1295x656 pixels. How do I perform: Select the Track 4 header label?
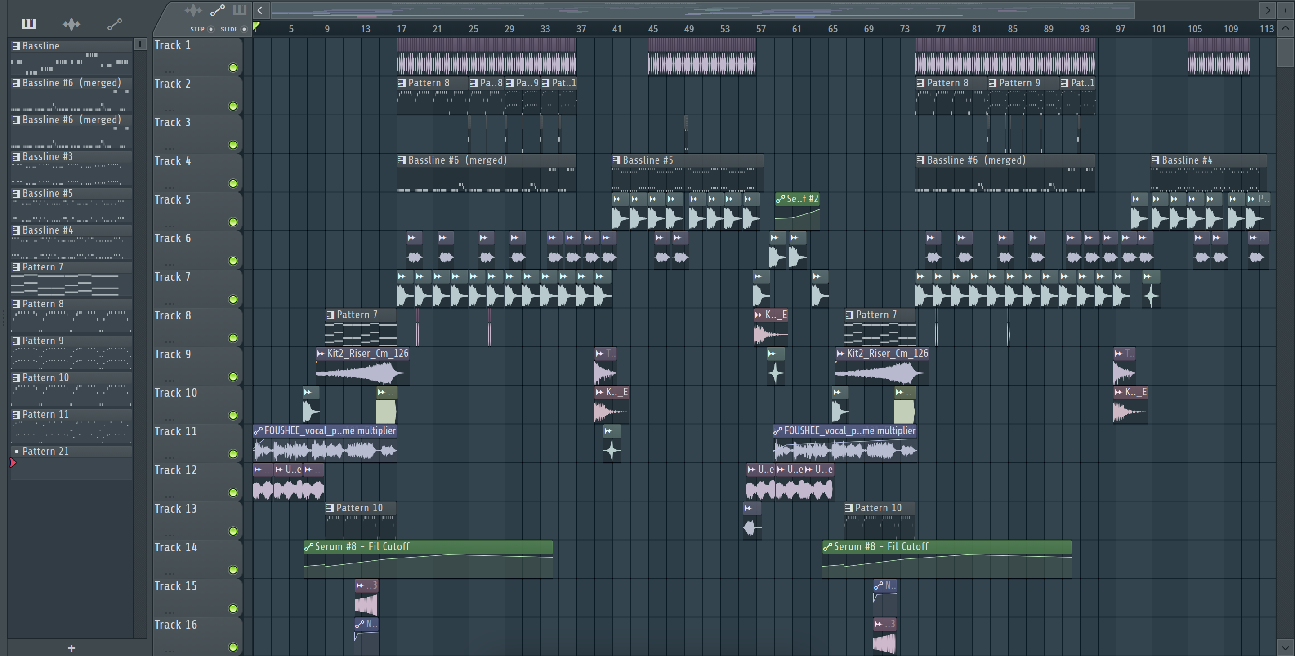pos(172,161)
